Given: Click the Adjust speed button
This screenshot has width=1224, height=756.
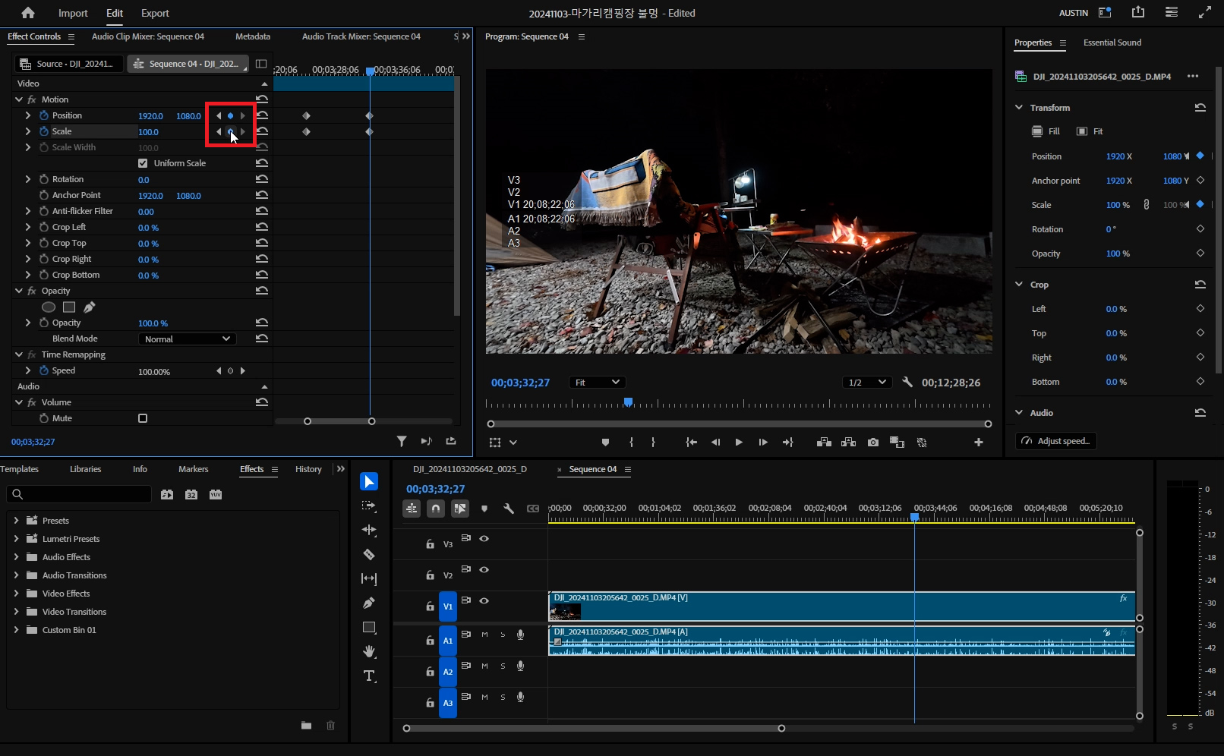Looking at the screenshot, I should click(1055, 441).
